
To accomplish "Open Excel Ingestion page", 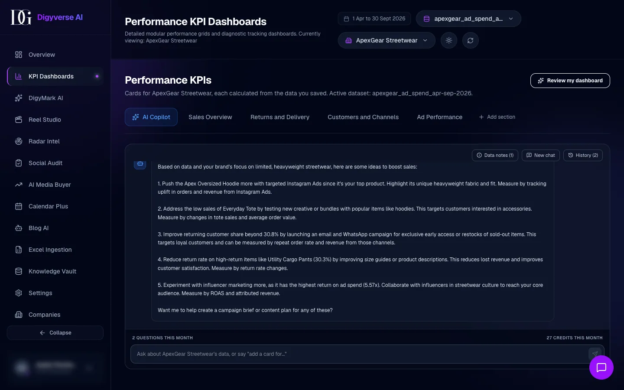I will (55, 250).
